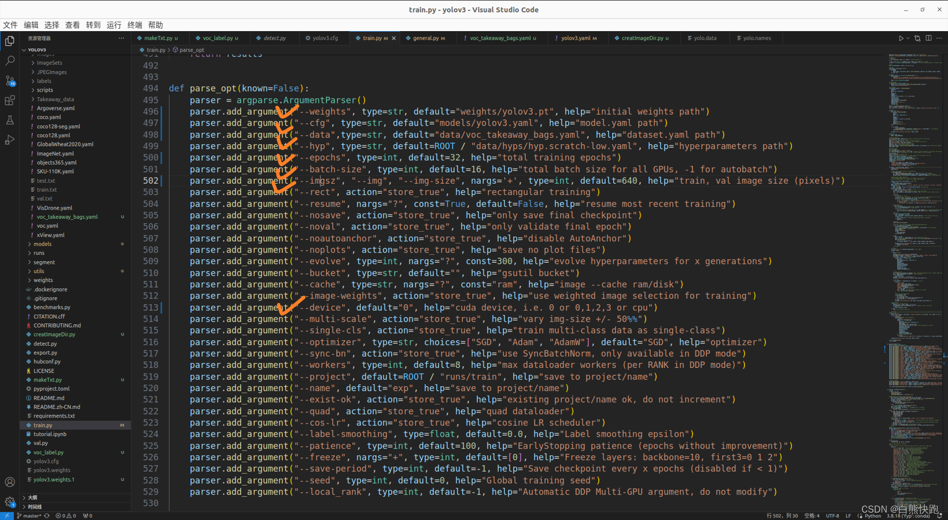Open the 查看 (View) menu

[72, 25]
